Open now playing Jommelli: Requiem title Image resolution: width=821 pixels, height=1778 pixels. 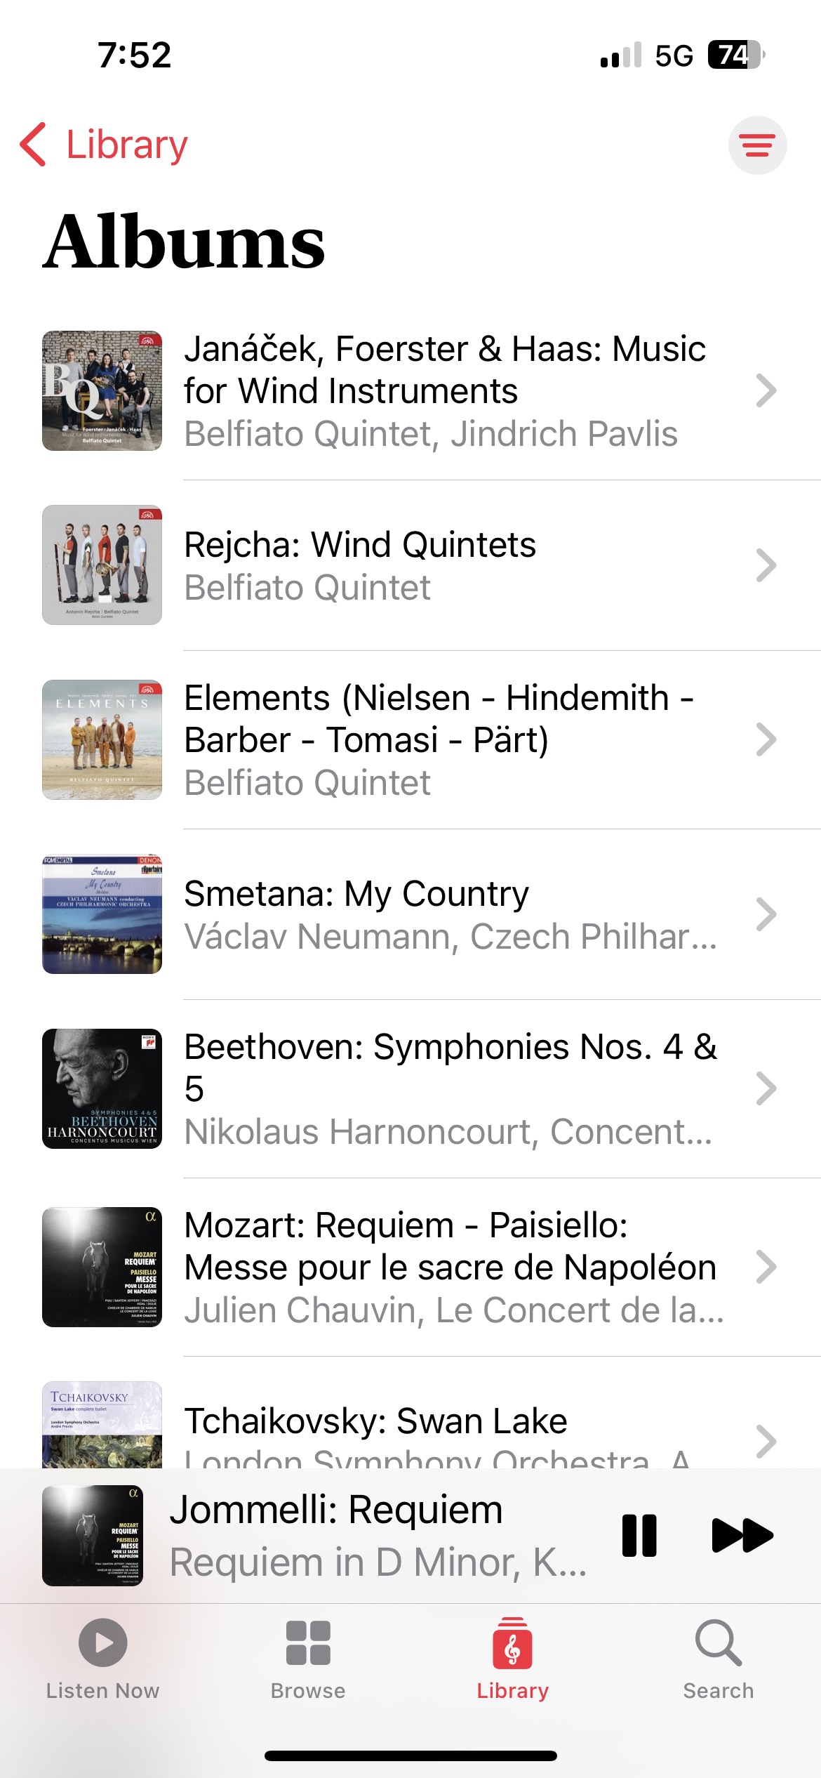337,1510
